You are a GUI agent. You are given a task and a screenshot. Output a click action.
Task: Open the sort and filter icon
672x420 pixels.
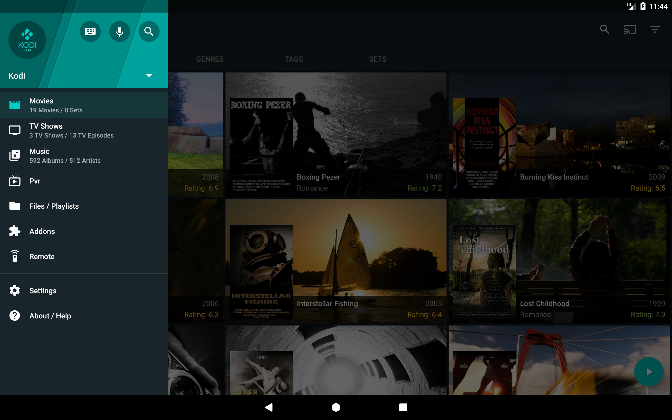pyautogui.click(x=655, y=29)
